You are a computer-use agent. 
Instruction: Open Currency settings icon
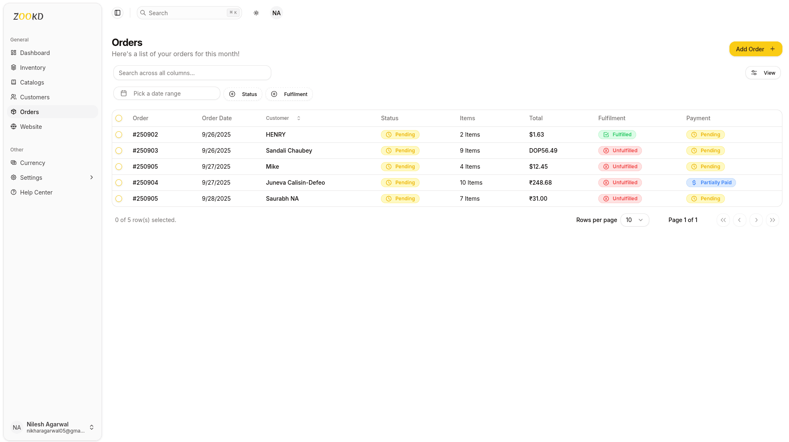point(14,163)
